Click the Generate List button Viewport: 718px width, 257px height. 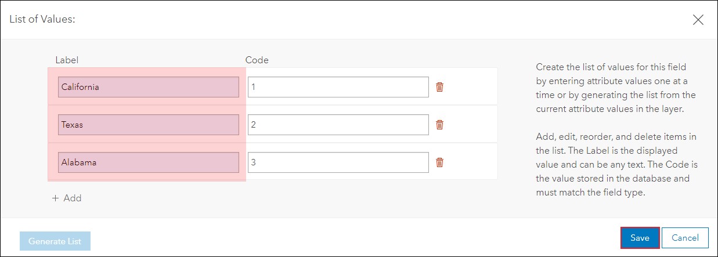click(55, 241)
